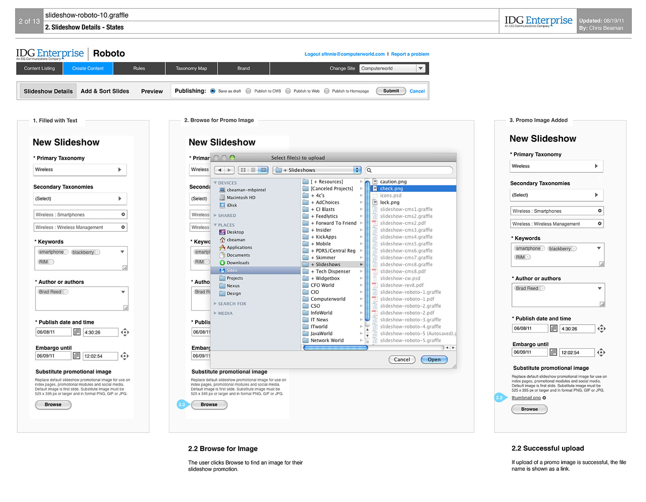The width and height of the screenshot is (646, 502).
Task: Select Publish to Web radio button
Action: point(288,91)
